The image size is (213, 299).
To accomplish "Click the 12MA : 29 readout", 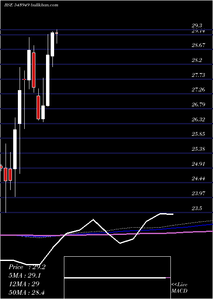I will click(24, 284).
